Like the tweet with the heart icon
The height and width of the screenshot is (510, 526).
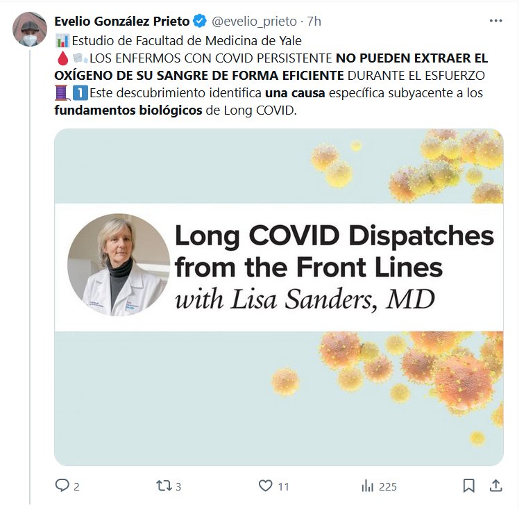(266, 486)
